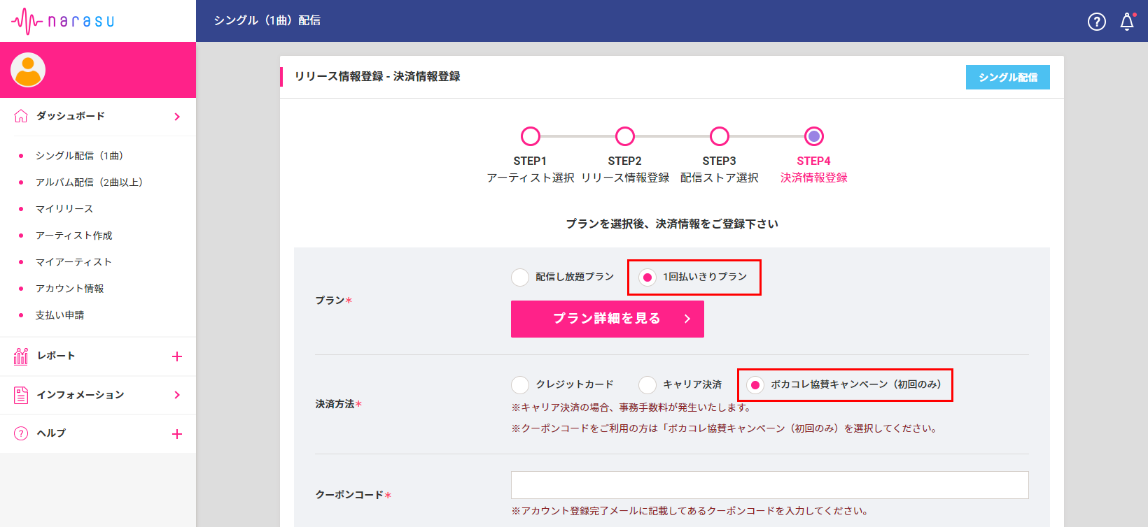Viewport: 1148px width, 527px height.
Task: Expand the ヘルプ section plus sign
Action: click(x=177, y=434)
